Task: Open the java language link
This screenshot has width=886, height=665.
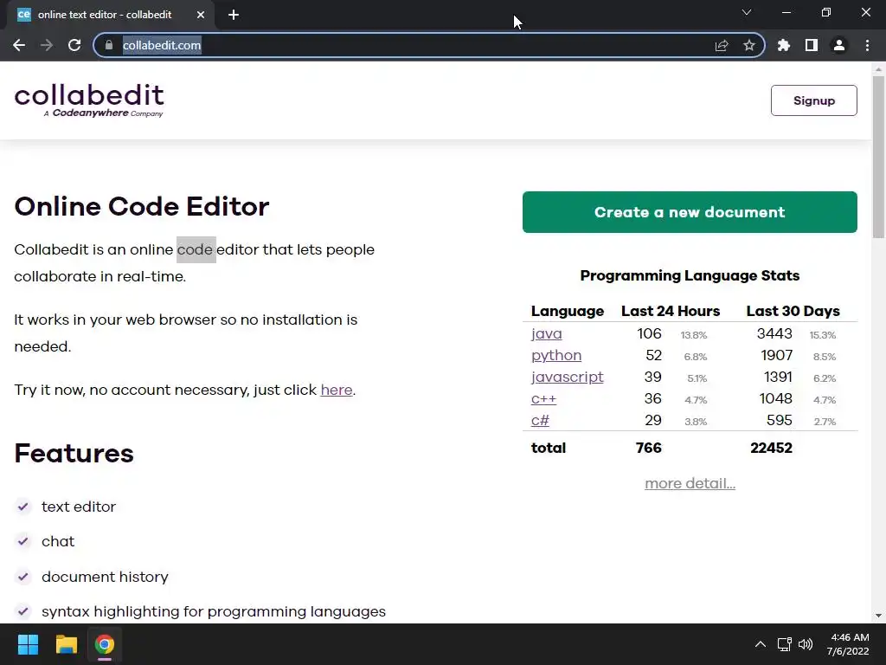Action: (547, 333)
